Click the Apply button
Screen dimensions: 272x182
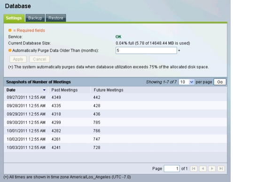tap(18, 59)
